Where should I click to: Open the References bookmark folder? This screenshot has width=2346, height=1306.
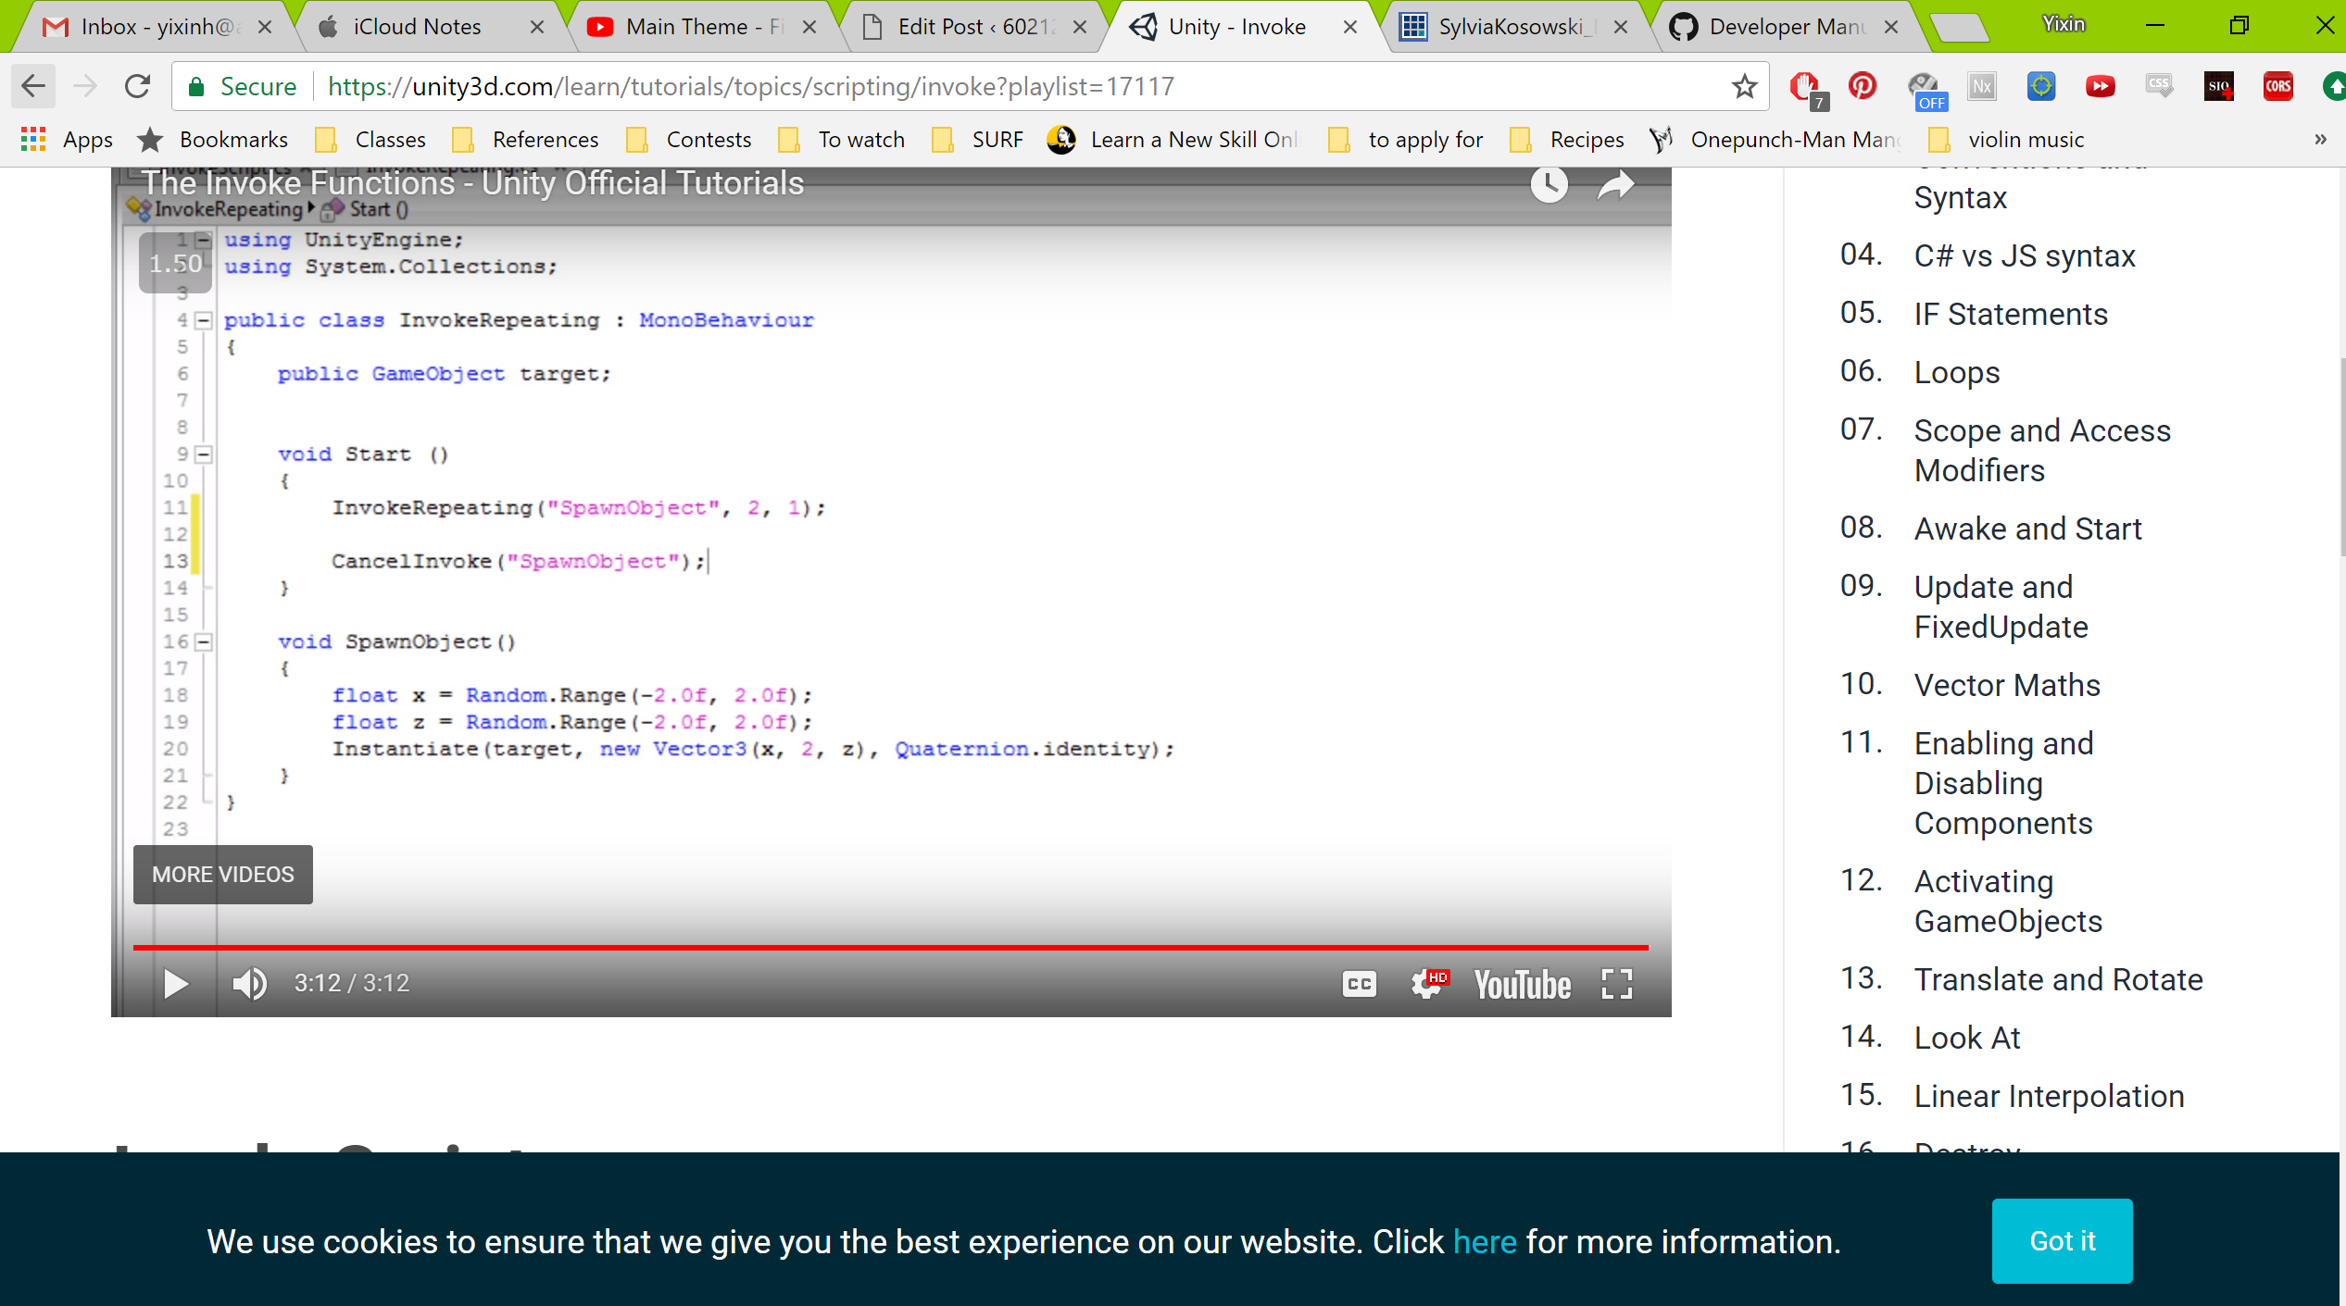click(525, 140)
